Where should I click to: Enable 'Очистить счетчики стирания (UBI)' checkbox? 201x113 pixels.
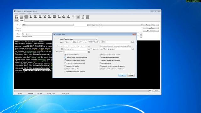[x=65, y=63]
